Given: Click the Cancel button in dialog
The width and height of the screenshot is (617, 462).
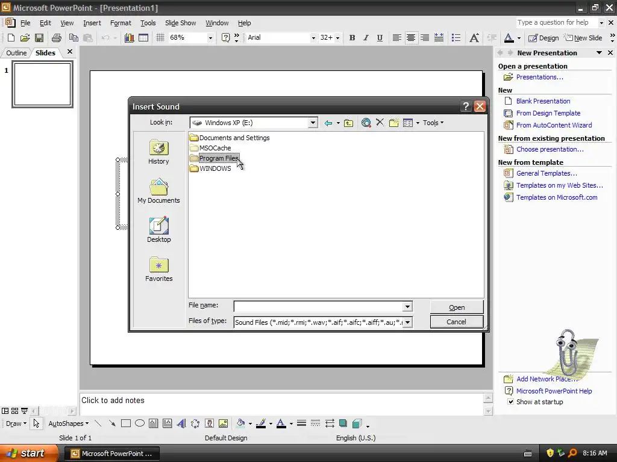Looking at the screenshot, I should tap(457, 322).
